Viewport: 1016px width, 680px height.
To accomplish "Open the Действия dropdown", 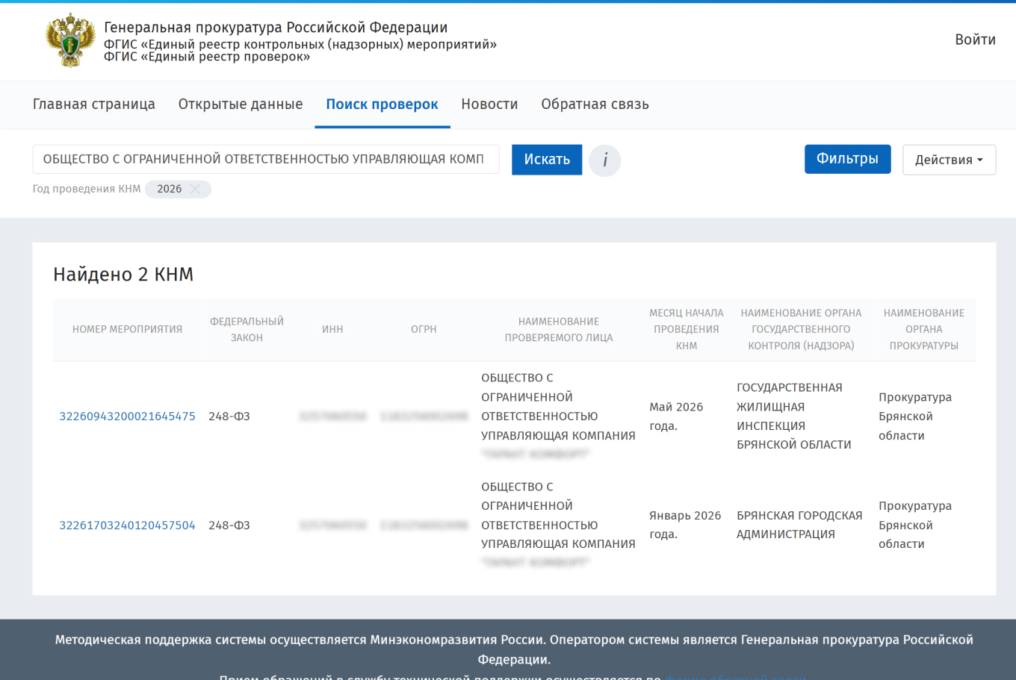I will [949, 160].
